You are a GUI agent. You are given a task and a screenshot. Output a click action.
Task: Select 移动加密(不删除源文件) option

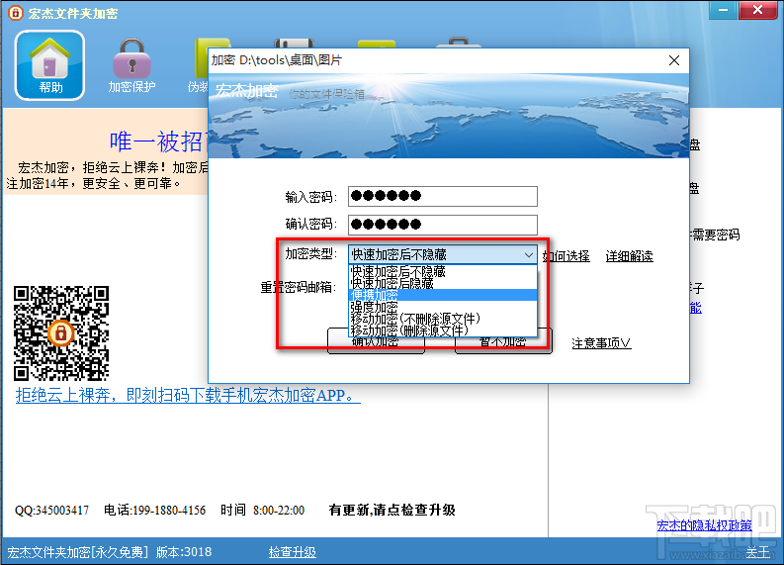tap(443, 319)
